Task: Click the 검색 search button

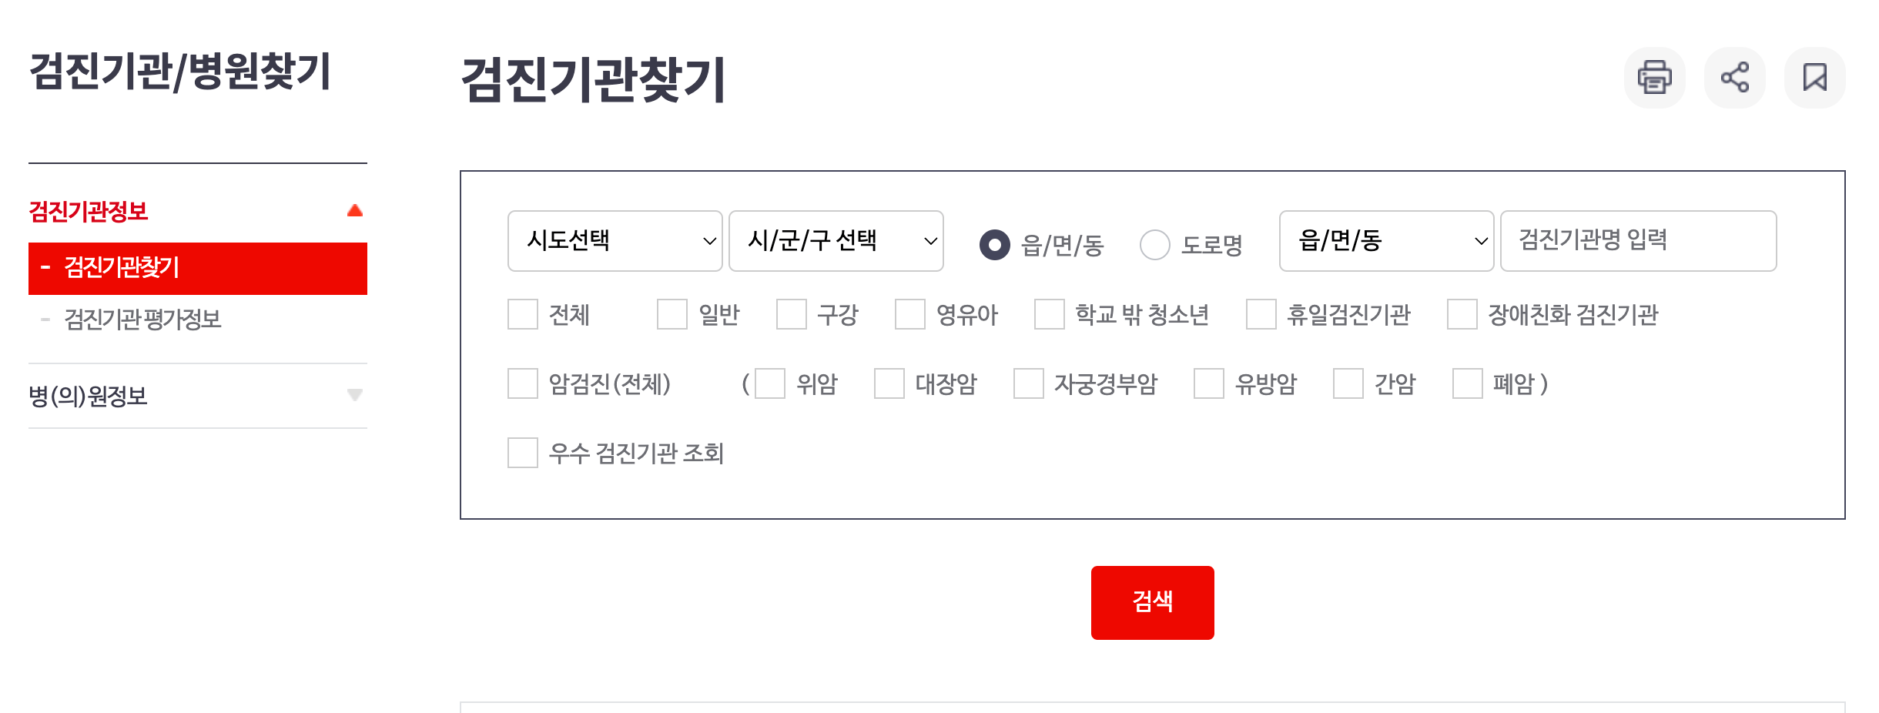Action: point(1151,601)
